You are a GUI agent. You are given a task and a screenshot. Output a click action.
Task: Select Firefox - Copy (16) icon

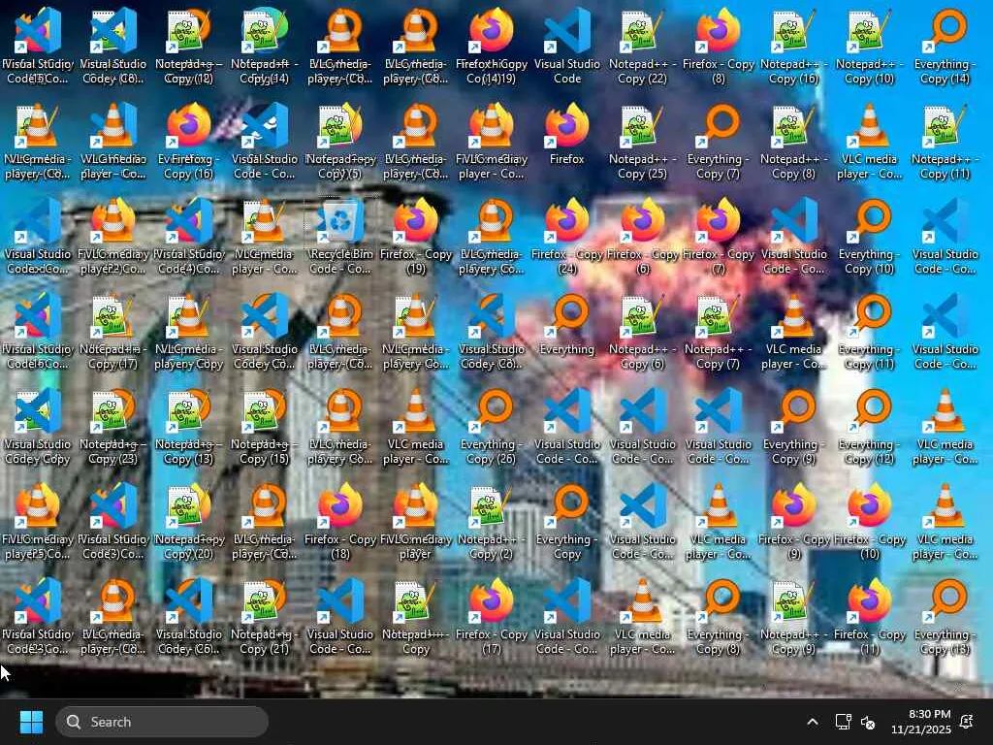[189, 141]
